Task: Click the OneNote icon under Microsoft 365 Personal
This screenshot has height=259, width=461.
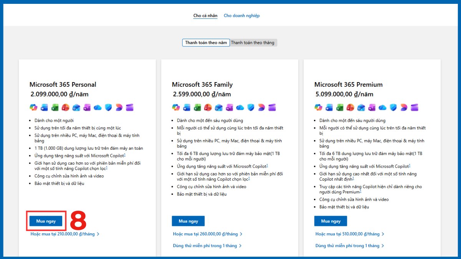Action: (87, 107)
